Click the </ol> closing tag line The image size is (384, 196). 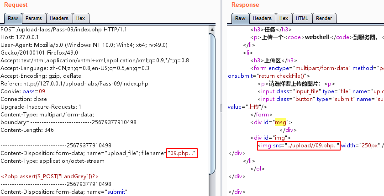[x=258, y=169]
